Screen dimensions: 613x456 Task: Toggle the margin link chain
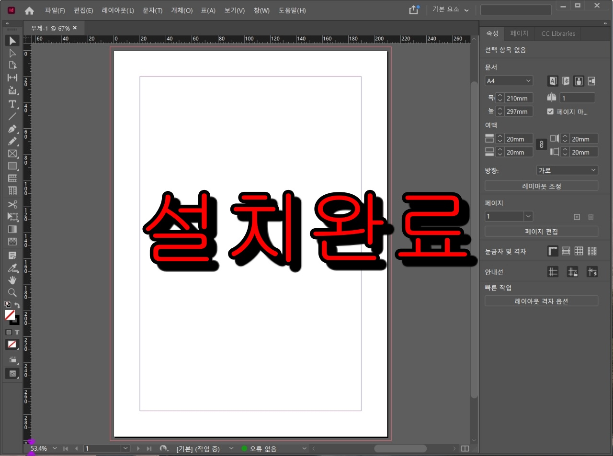click(541, 145)
